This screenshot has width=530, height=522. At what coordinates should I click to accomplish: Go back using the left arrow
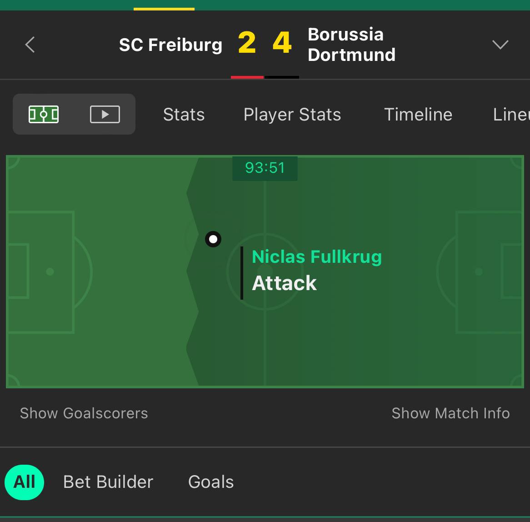click(30, 45)
